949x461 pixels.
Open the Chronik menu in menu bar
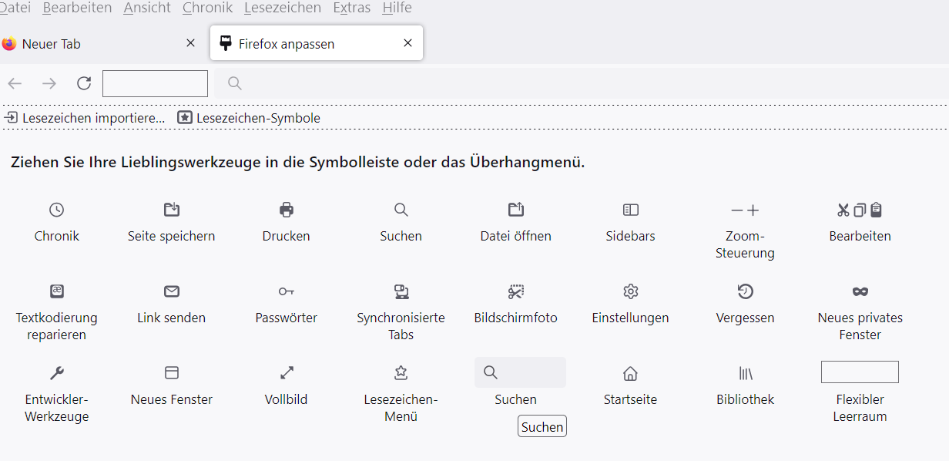pyautogui.click(x=207, y=8)
